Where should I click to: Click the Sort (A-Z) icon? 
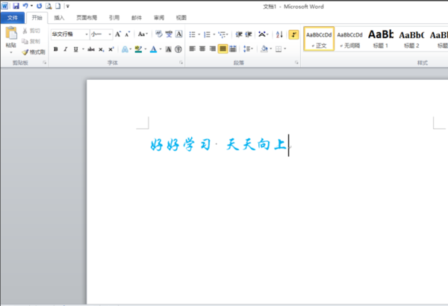(279, 34)
